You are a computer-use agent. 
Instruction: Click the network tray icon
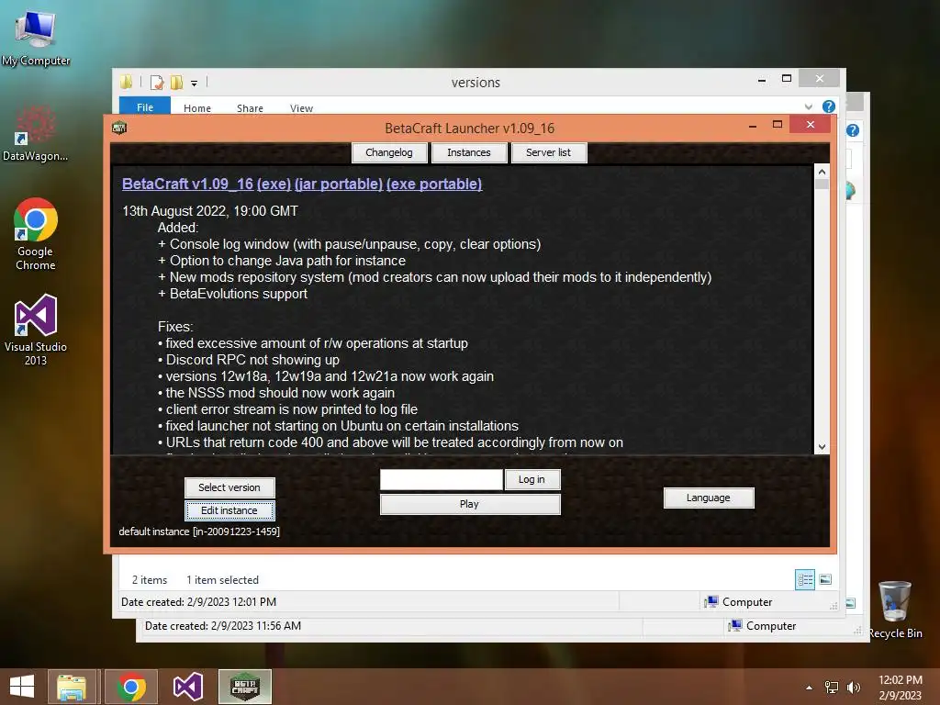point(832,688)
